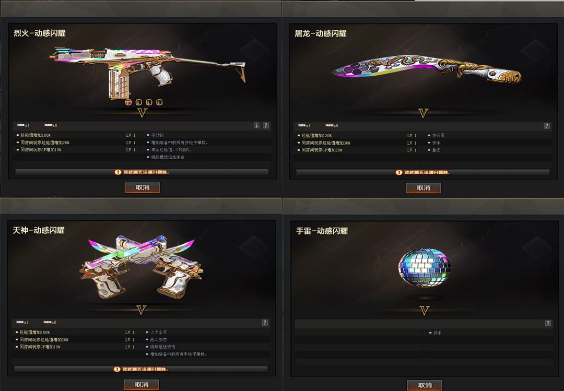564x391 pixels.
Task: Click the V emblem under 屠龙 knife
Action: click(424, 113)
